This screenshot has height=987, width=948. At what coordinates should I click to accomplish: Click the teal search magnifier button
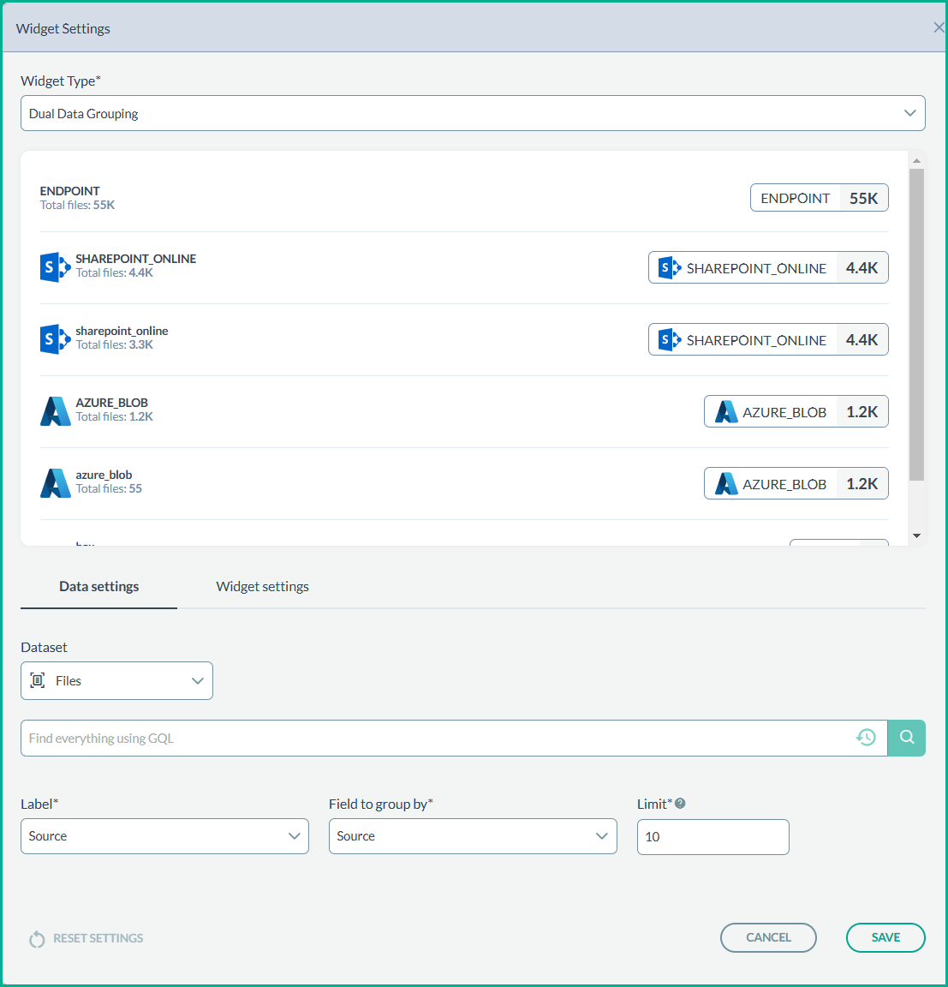906,738
